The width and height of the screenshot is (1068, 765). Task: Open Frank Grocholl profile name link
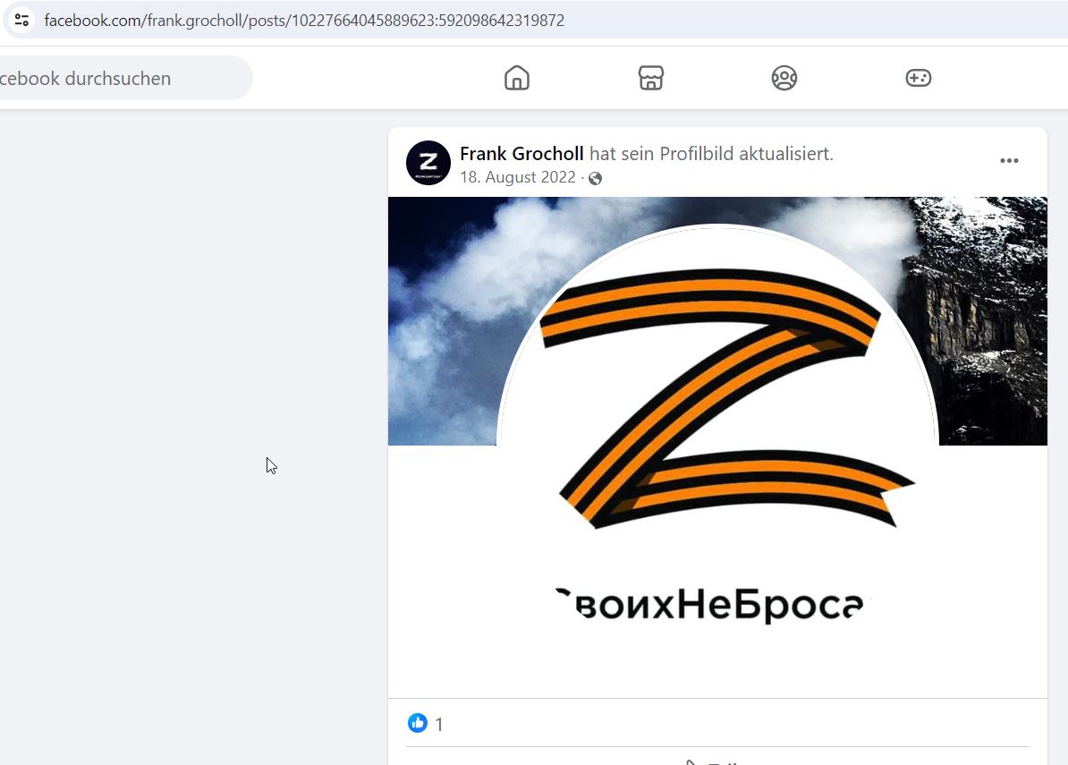pos(521,154)
